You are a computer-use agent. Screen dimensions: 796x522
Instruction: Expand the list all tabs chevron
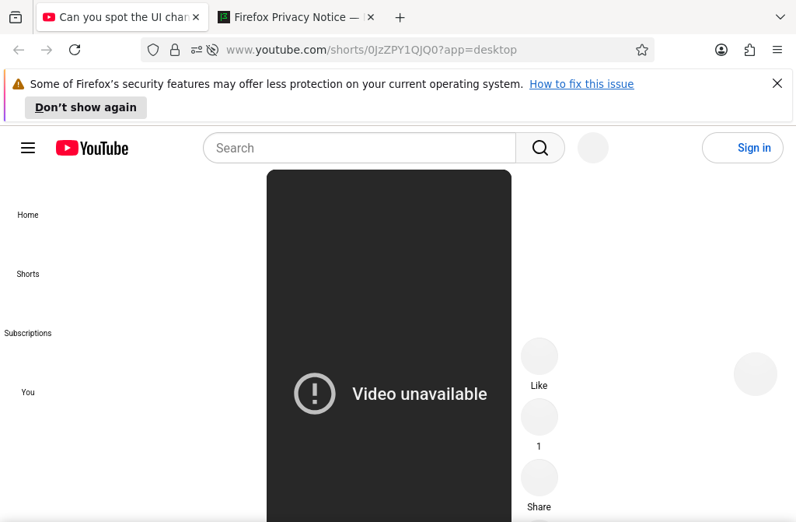point(780,17)
